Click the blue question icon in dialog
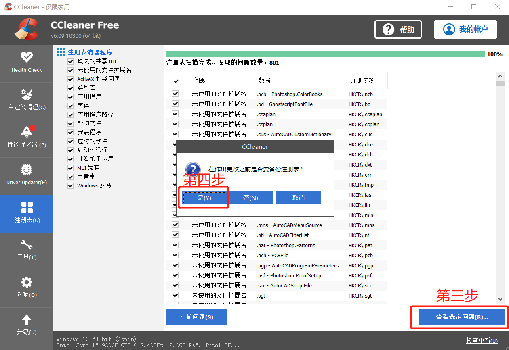The image size is (509, 350). [x=193, y=169]
